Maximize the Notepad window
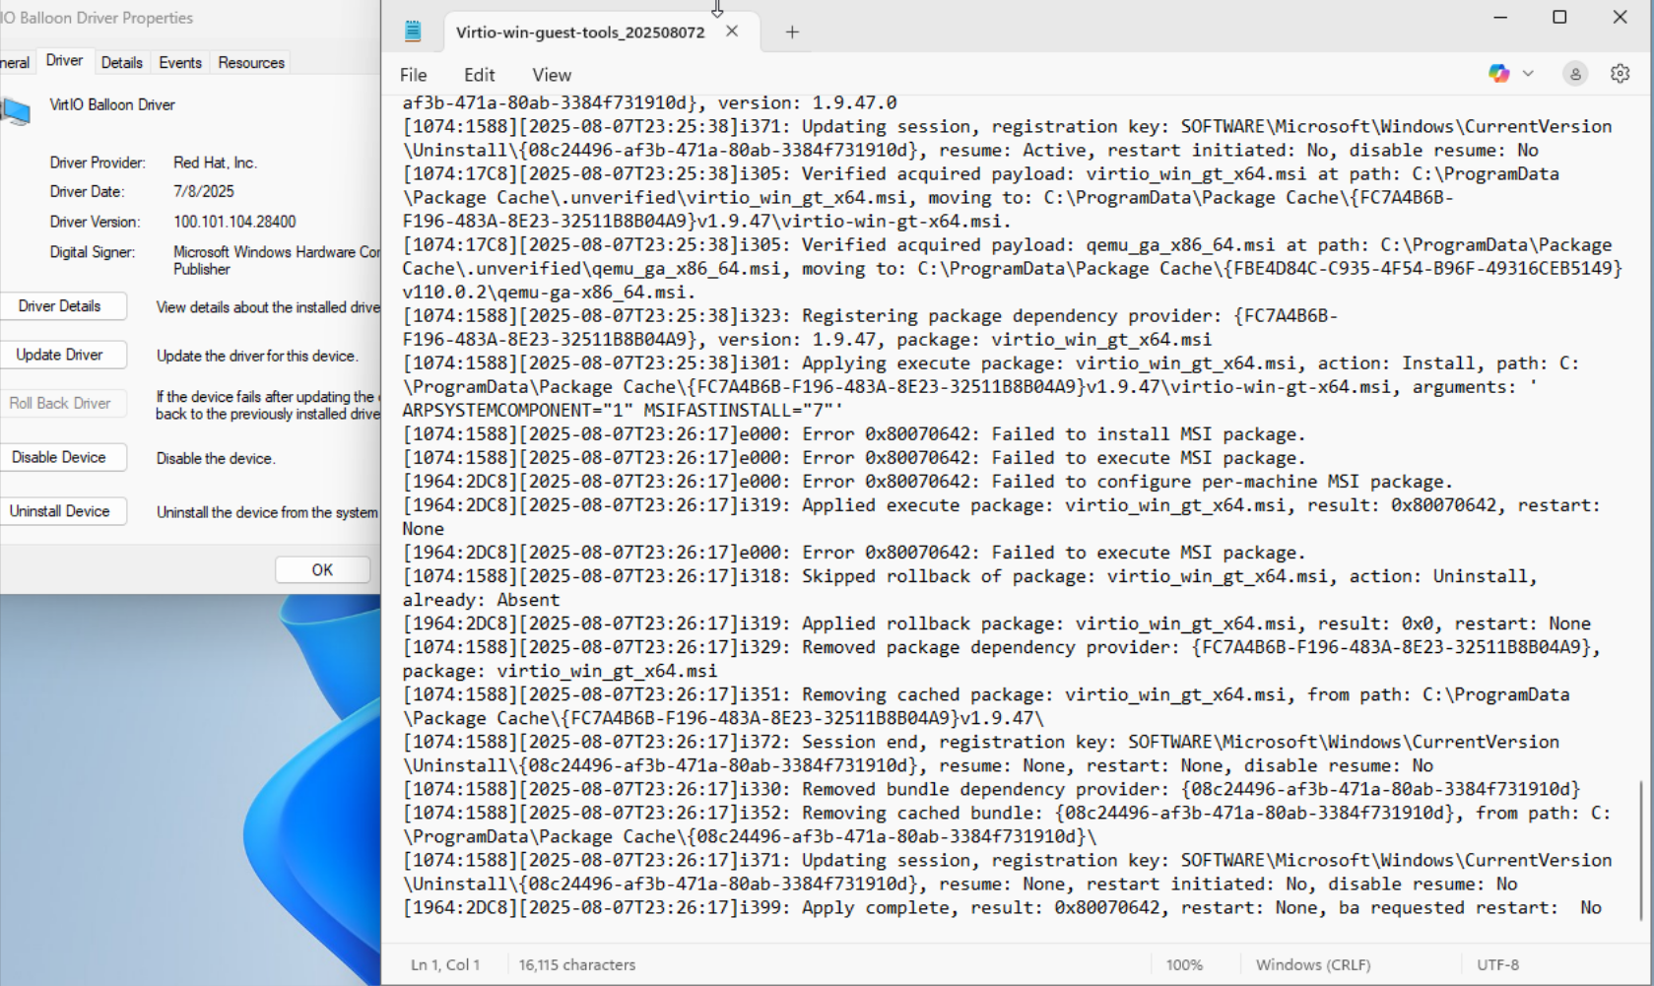Screen dimensions: 1654x986 pyautogui.click(x=1559, y=18)
